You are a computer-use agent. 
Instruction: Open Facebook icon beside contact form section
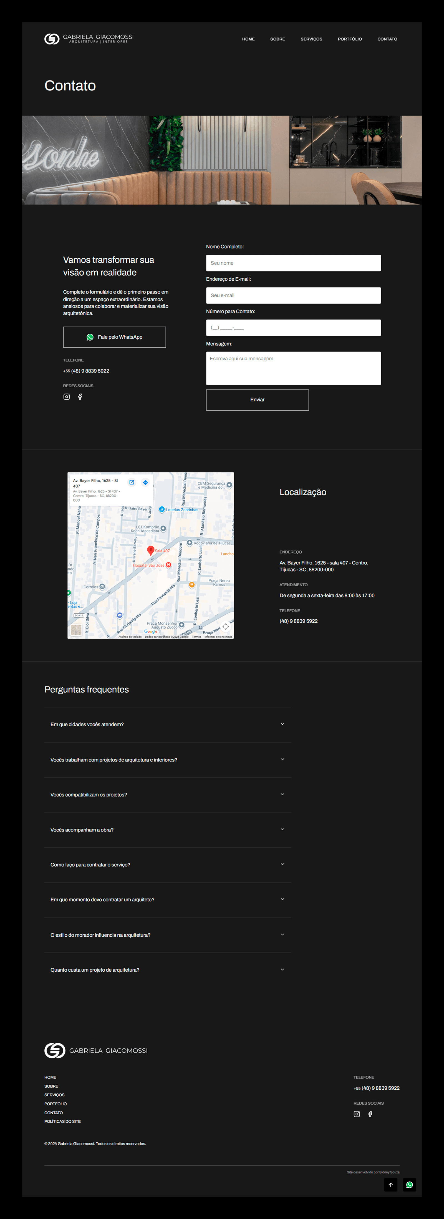pyautogui.click(x=80, y=396)
